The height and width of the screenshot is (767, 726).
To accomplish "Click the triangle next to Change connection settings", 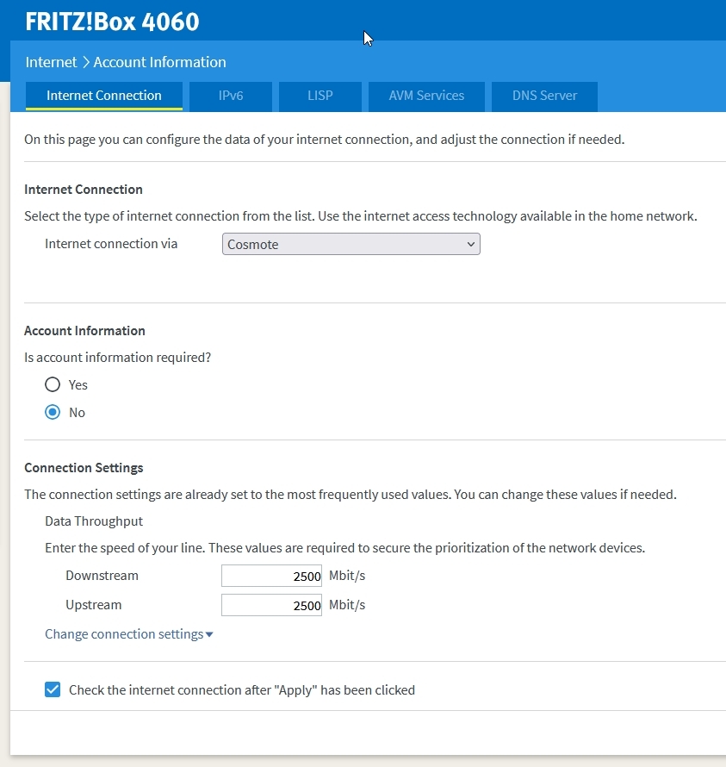I will [209, 634].
